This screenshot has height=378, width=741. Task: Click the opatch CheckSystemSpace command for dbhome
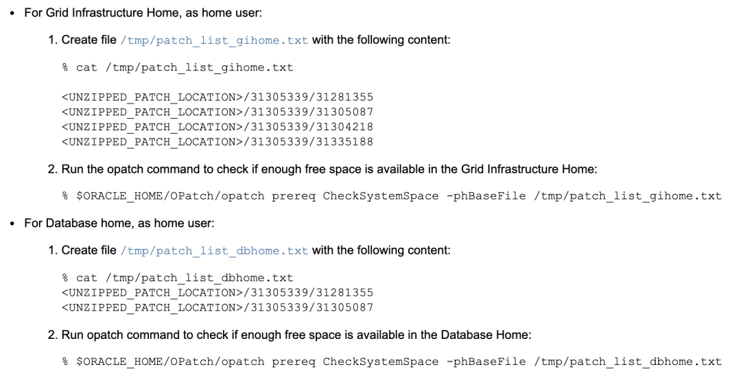pyautogui.click(x=392, y=362)
